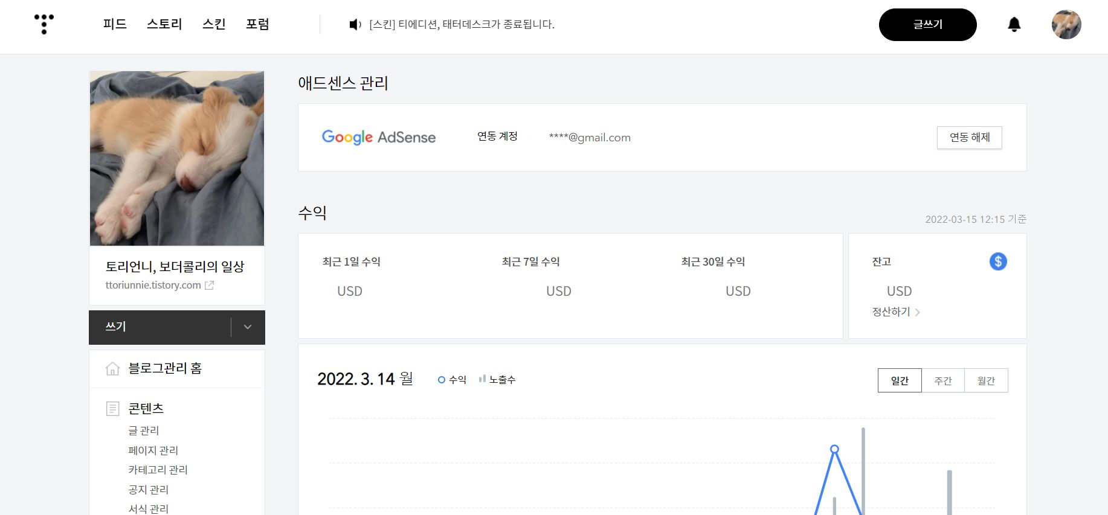
Task: Click the 글쓰기 button
Action: point(928,25)
